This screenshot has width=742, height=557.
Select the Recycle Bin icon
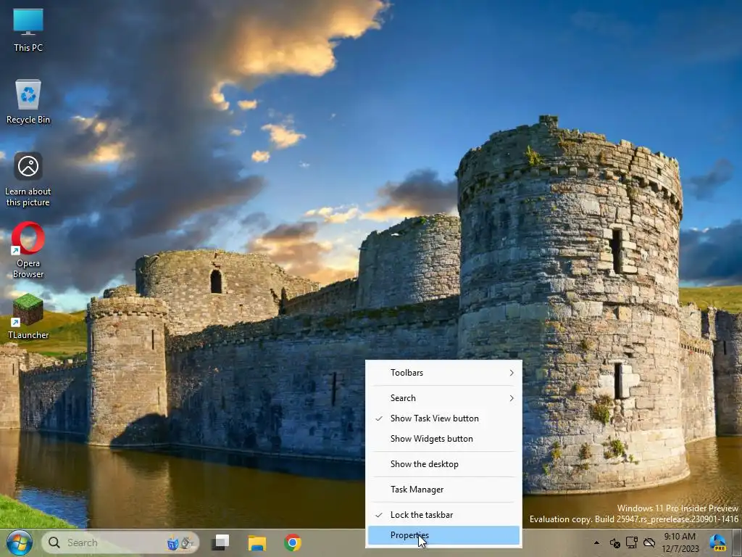pyautogui.click(x=28, y=102)
